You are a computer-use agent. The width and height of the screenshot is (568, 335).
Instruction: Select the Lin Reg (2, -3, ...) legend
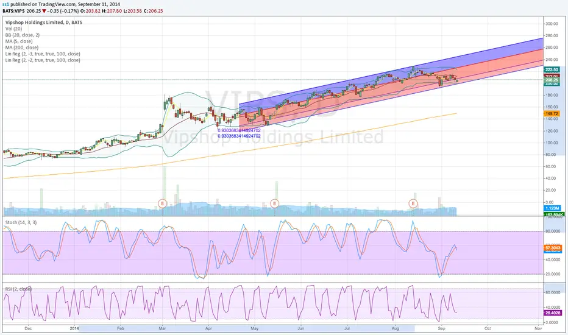point(43,54)
